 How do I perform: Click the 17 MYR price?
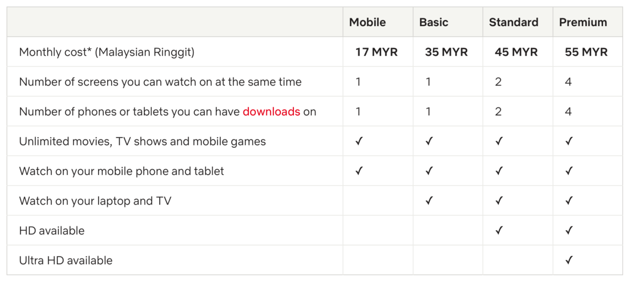click(376, 52)
